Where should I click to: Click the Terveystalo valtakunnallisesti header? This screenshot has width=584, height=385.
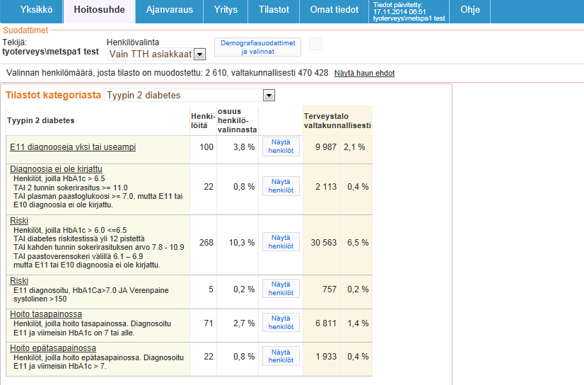pyautogui.click(x=337, y=121)
